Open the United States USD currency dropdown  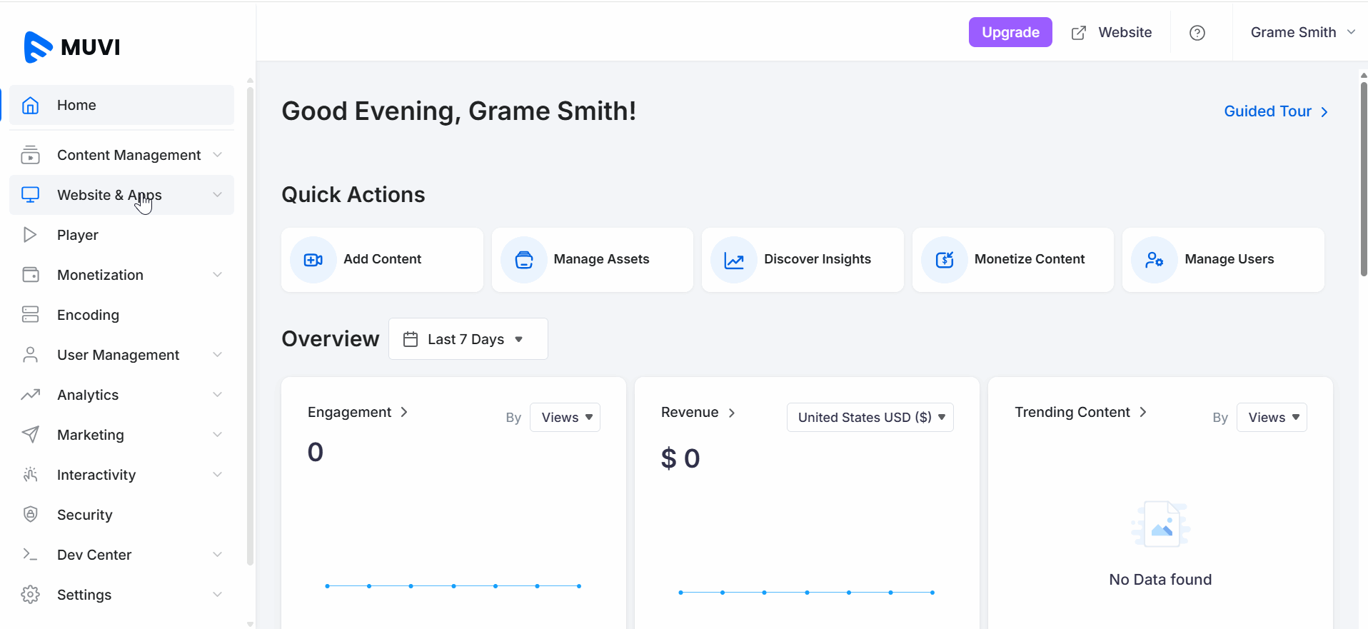870,418
